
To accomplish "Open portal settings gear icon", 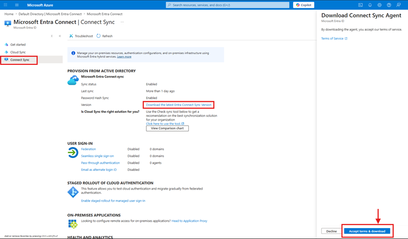I will [379, 5].
